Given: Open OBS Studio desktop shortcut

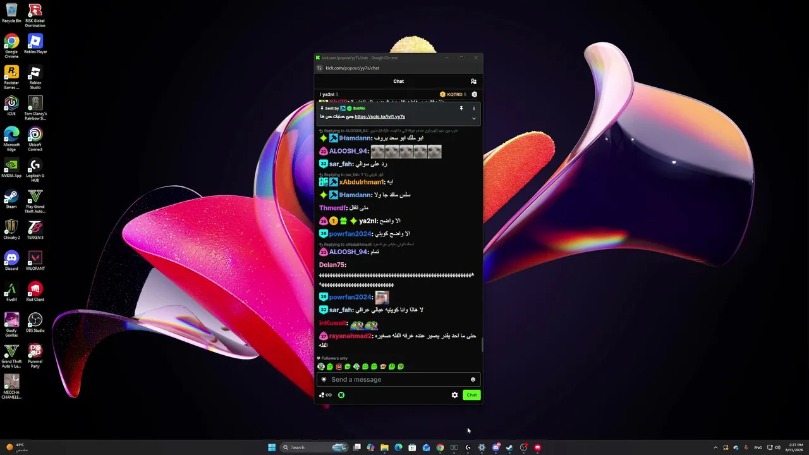Looking at the screenshot, I should point(35,323).
